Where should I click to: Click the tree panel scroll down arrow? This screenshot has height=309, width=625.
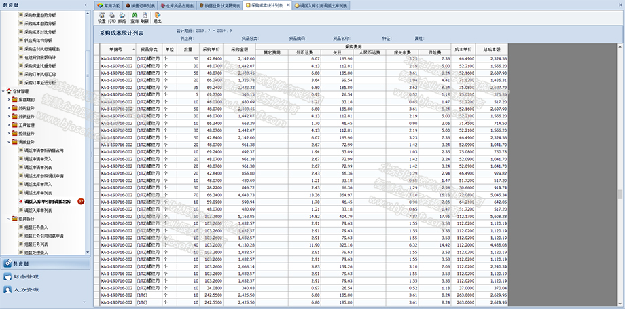[88, 252]
